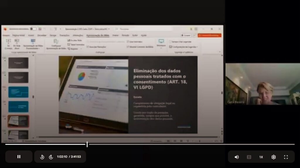Open the Página Inicial ribbon tab
This screenshot has width=300, height=168.
(18, 35)
